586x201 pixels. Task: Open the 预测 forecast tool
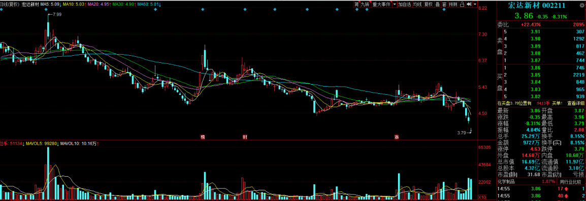[x=453, y=5]
